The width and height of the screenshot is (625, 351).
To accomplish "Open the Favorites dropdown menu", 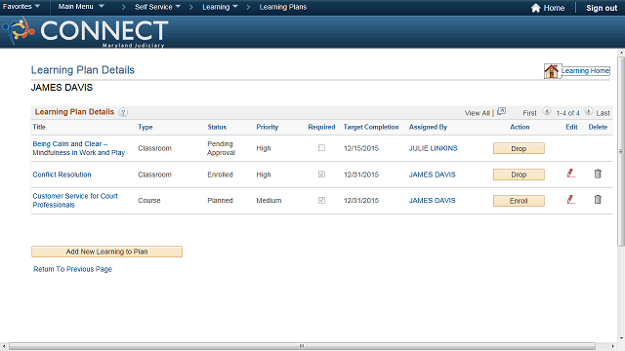I will click(21, 7).
